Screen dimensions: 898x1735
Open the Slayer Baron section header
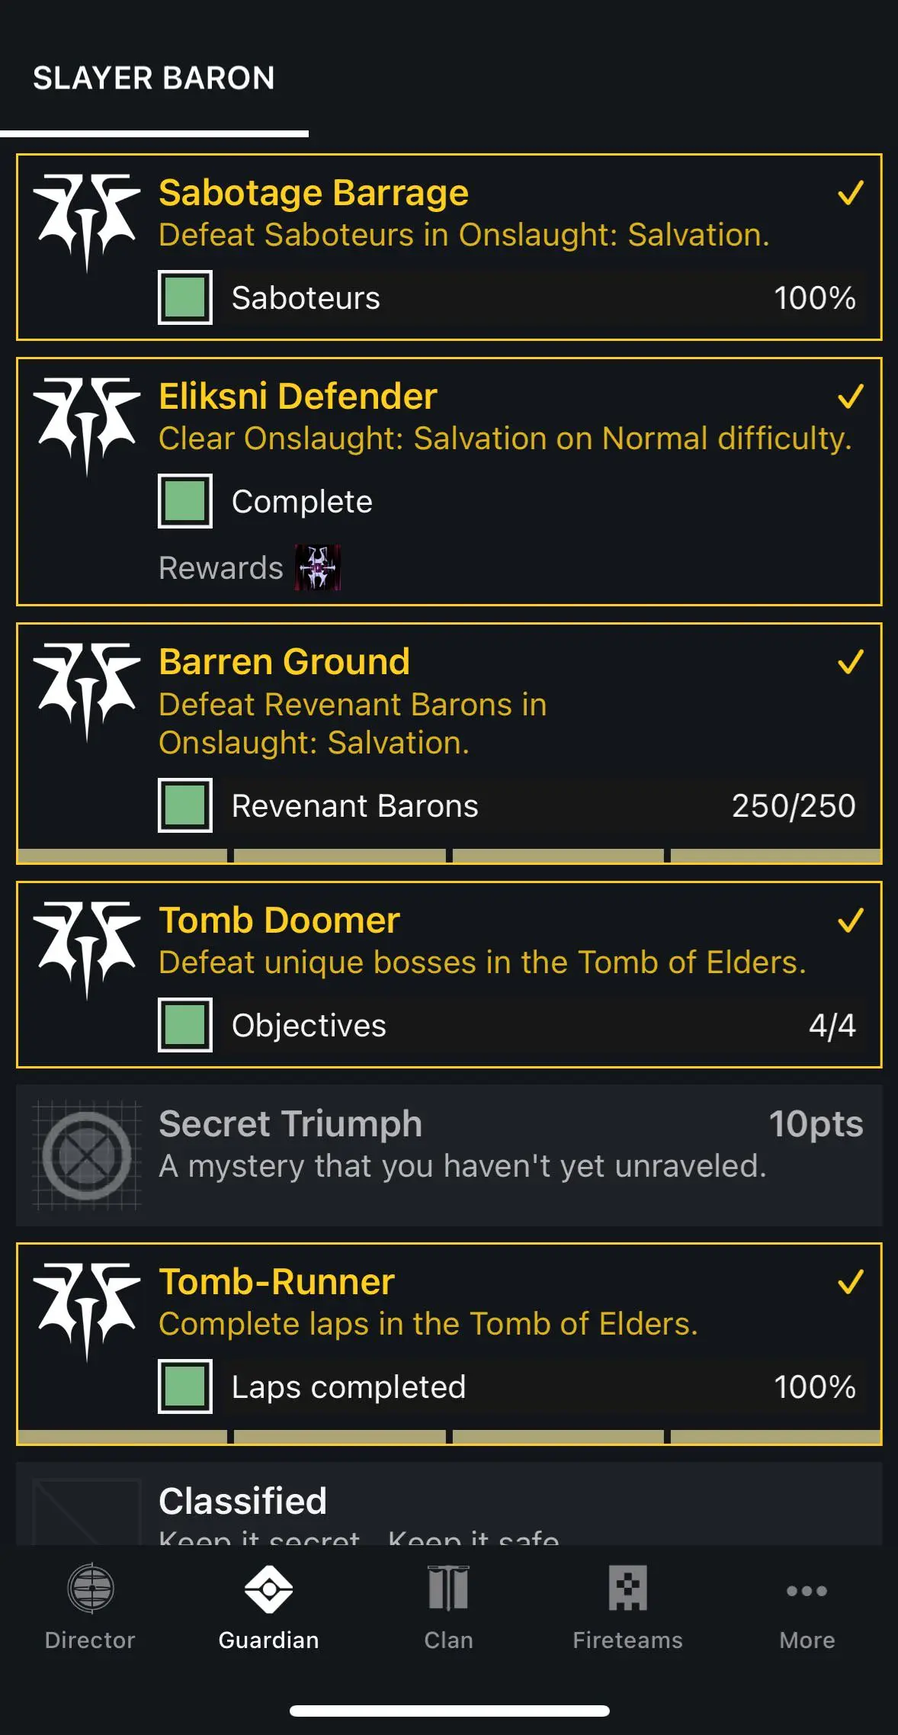pos(154,79)
